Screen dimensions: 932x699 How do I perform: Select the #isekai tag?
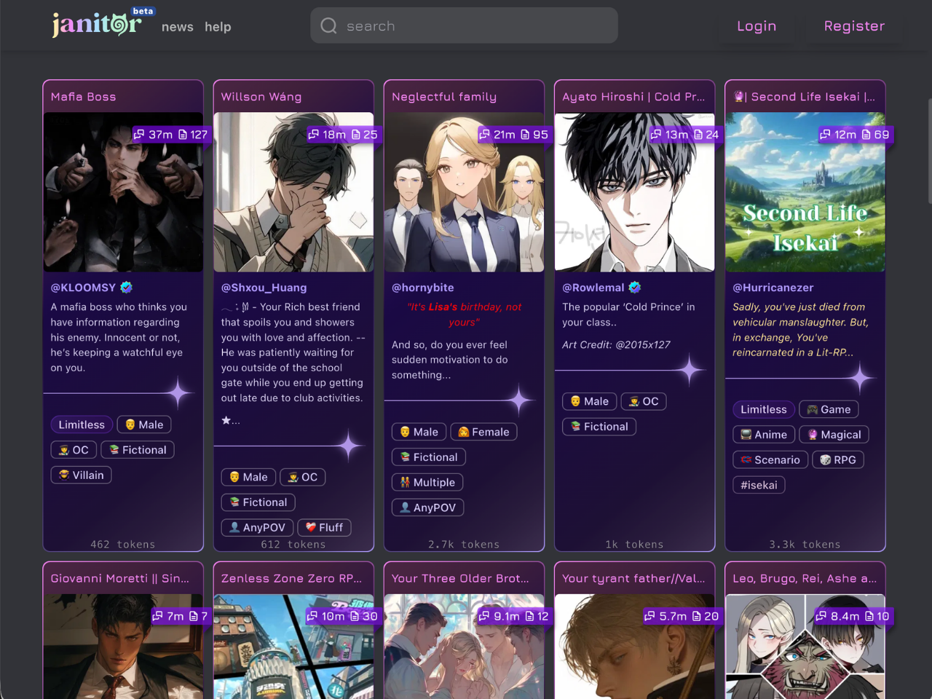759,485
